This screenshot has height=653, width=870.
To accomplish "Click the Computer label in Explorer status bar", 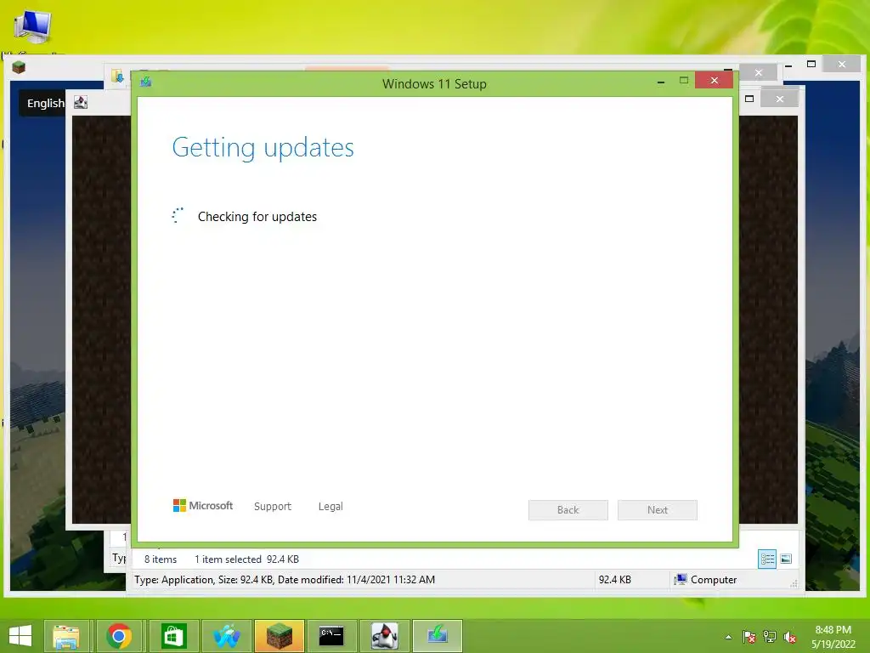I will coord(714,580).
